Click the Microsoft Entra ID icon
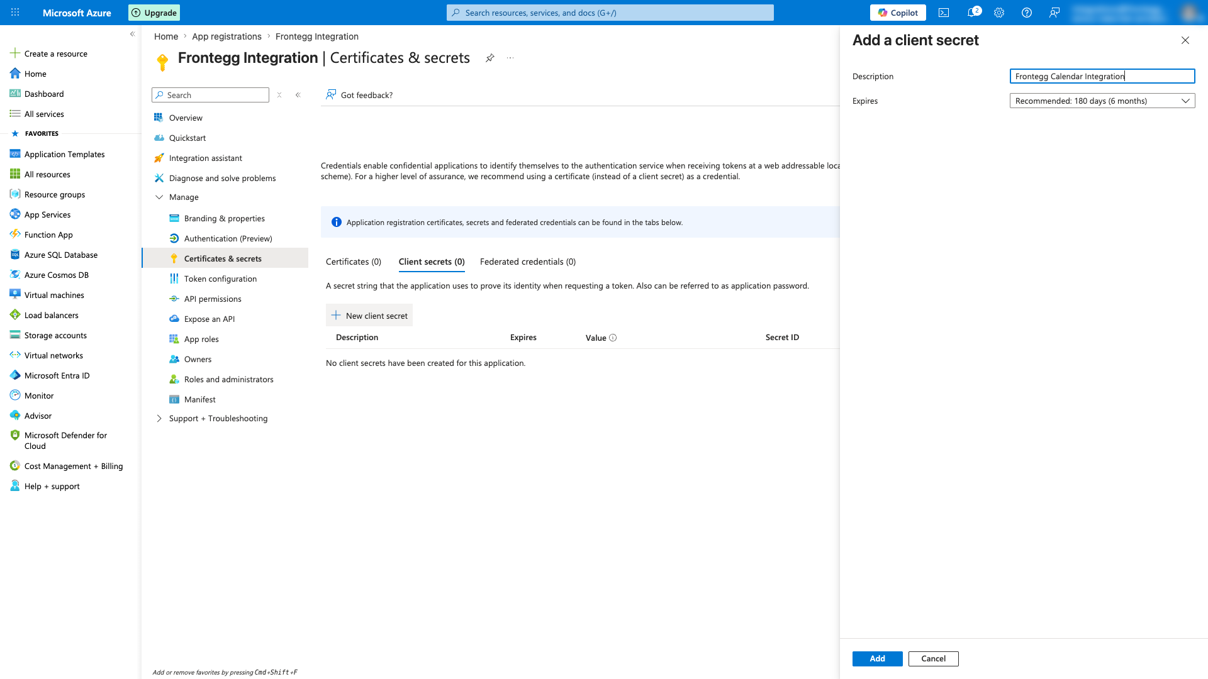This screenshot has width=1208, height=679. (15, 375)
